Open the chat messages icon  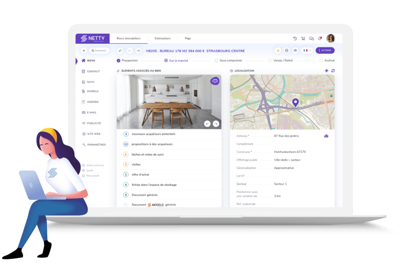(311, 39)
